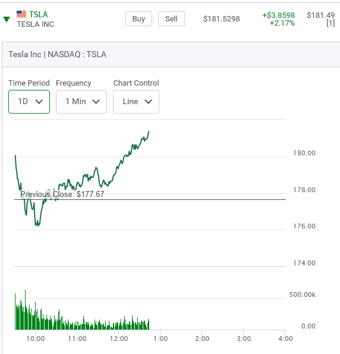The image size is (340, 354).
Task: Click the 4:00 time axis label
Action: click(286, 339)
